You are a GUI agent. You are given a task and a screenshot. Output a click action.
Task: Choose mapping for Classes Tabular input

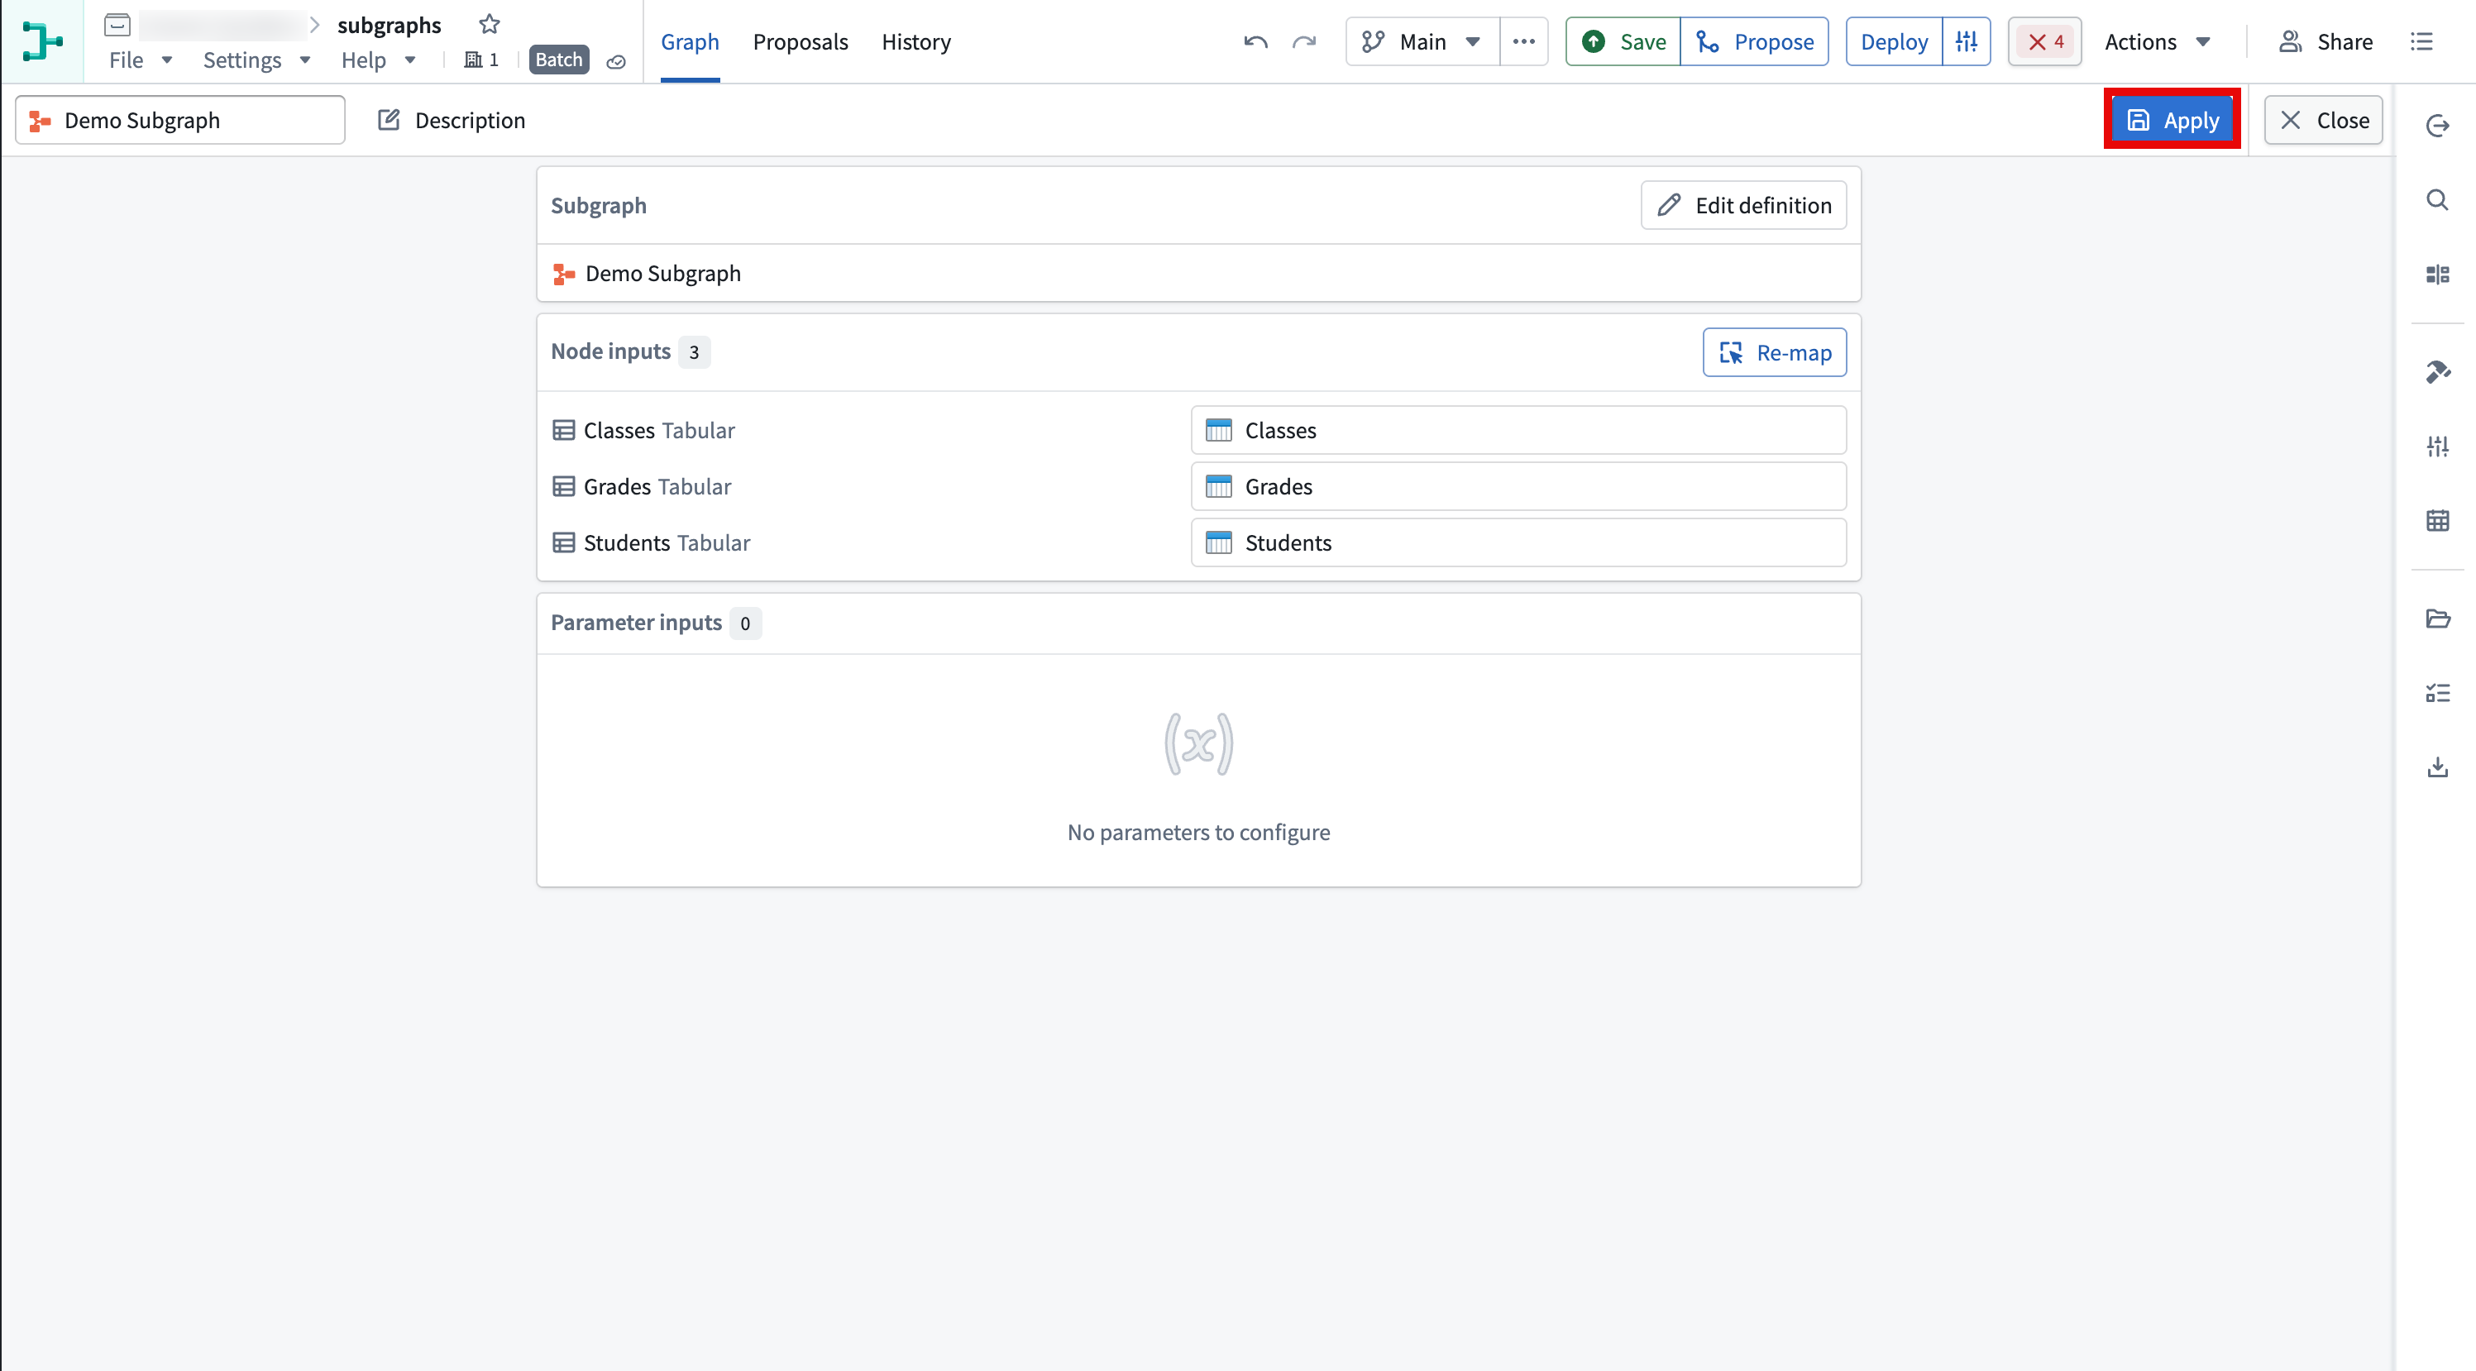click(1518, 431)
